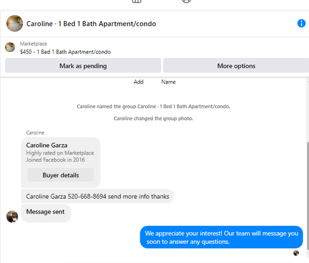The image size is (309, 263).
Task: Click the Caroline Garza name in buyer card
Action: pos(47,145)
